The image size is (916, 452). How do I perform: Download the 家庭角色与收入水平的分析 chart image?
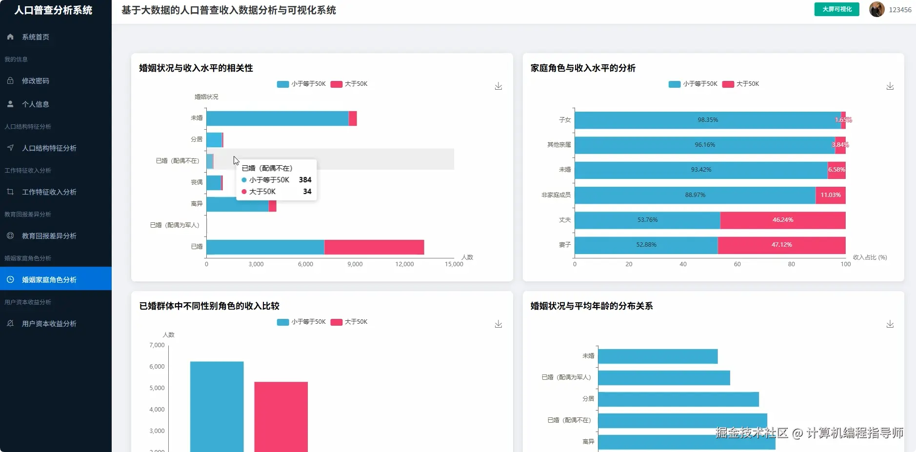tap(890, 86)
